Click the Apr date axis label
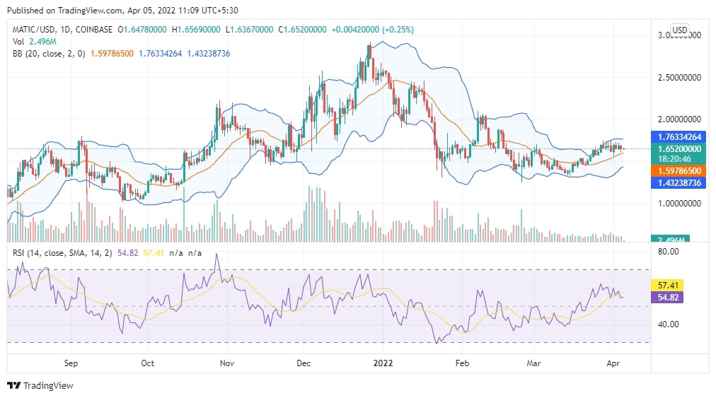Screen dimensions: 716x398 [613, 363]
